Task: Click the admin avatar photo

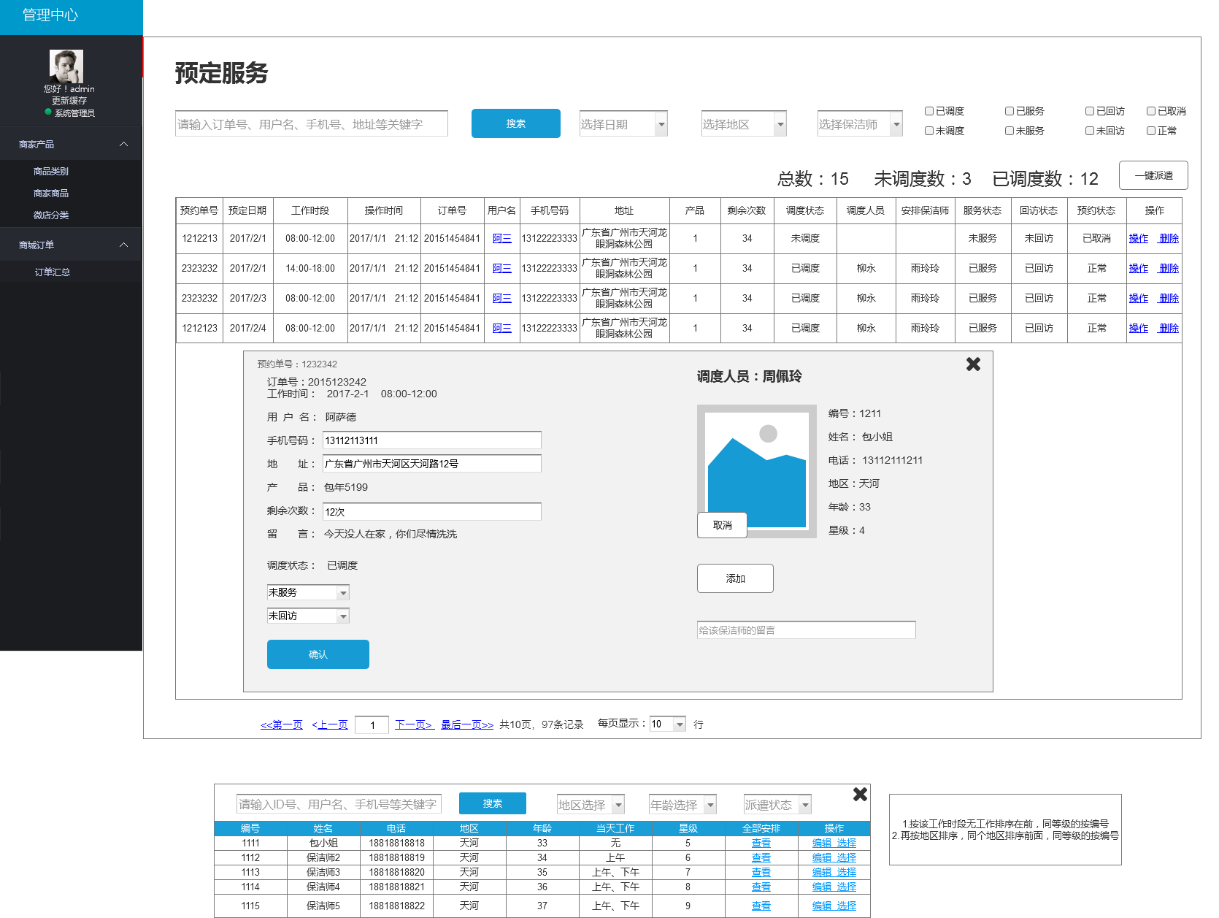Action: 66,66
